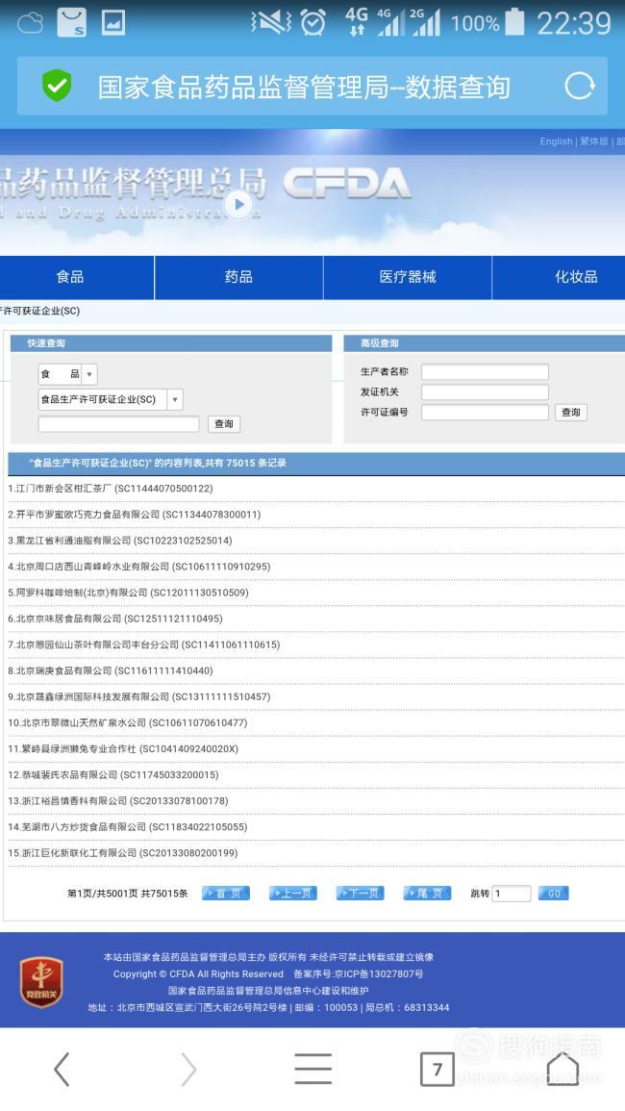Focus the 发证机关 input field

coord(485,391)
